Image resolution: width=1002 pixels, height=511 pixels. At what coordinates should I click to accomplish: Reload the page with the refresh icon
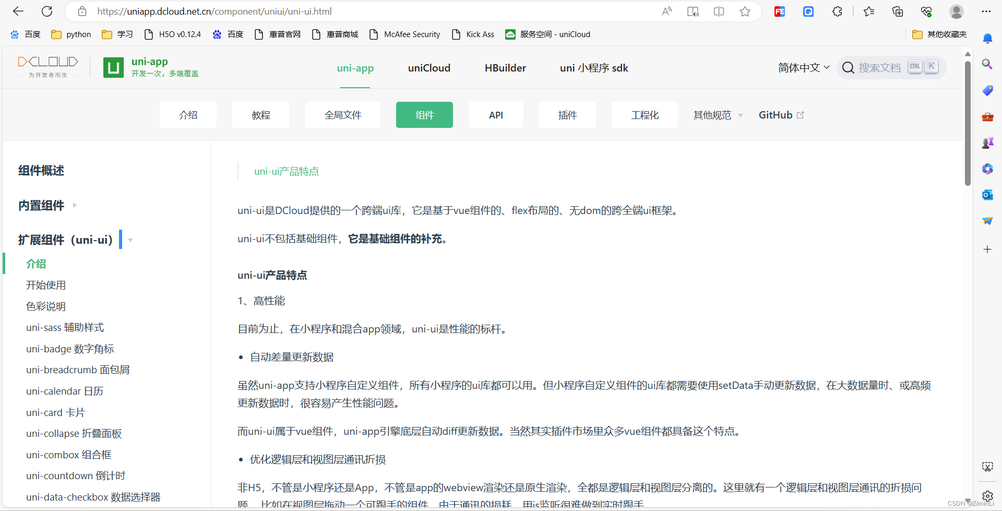click(x=47, y=11)
